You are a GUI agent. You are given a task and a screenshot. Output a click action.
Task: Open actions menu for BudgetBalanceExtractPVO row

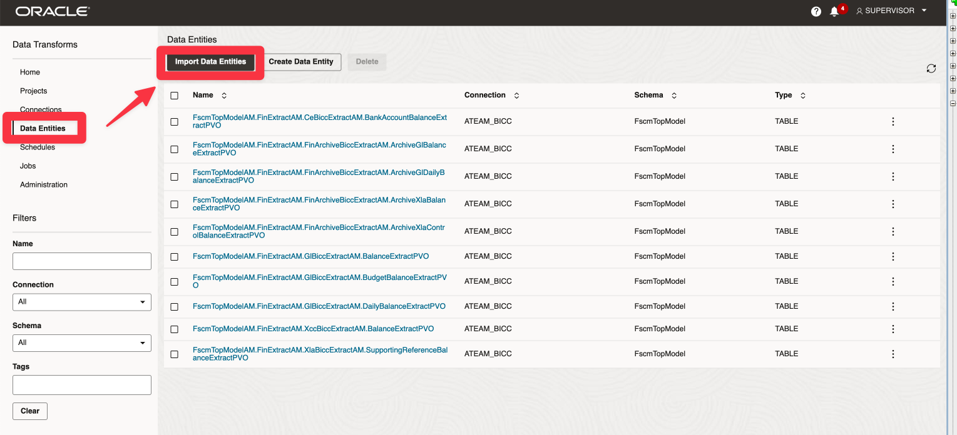tap(893, 281)
